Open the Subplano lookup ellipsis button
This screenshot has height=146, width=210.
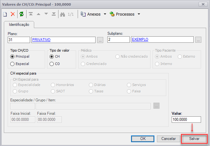click(198, 40)
